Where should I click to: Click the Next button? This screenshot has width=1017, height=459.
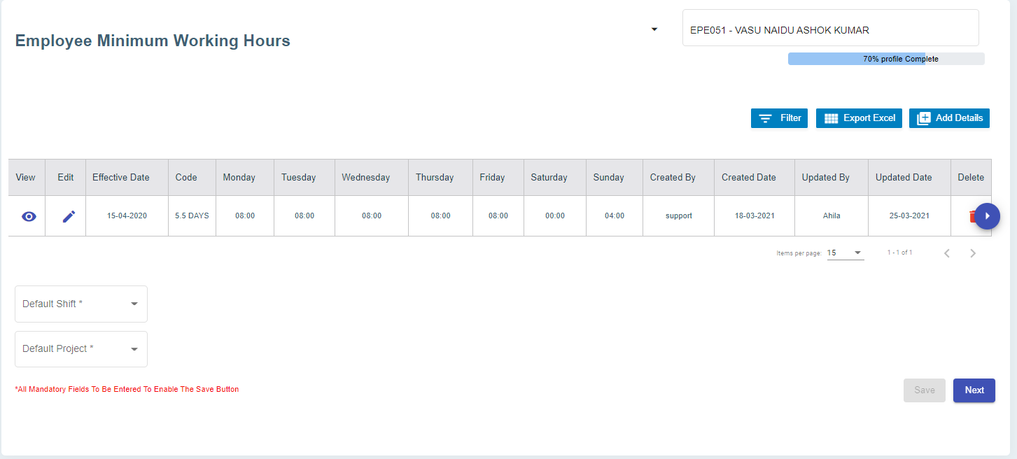pyautogui.click(x=974, y=390)
